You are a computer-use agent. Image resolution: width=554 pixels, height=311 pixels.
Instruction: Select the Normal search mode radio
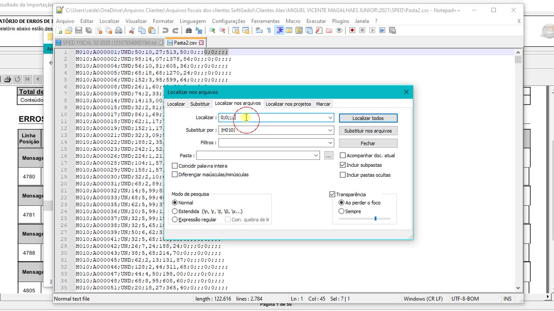(175, 203)
